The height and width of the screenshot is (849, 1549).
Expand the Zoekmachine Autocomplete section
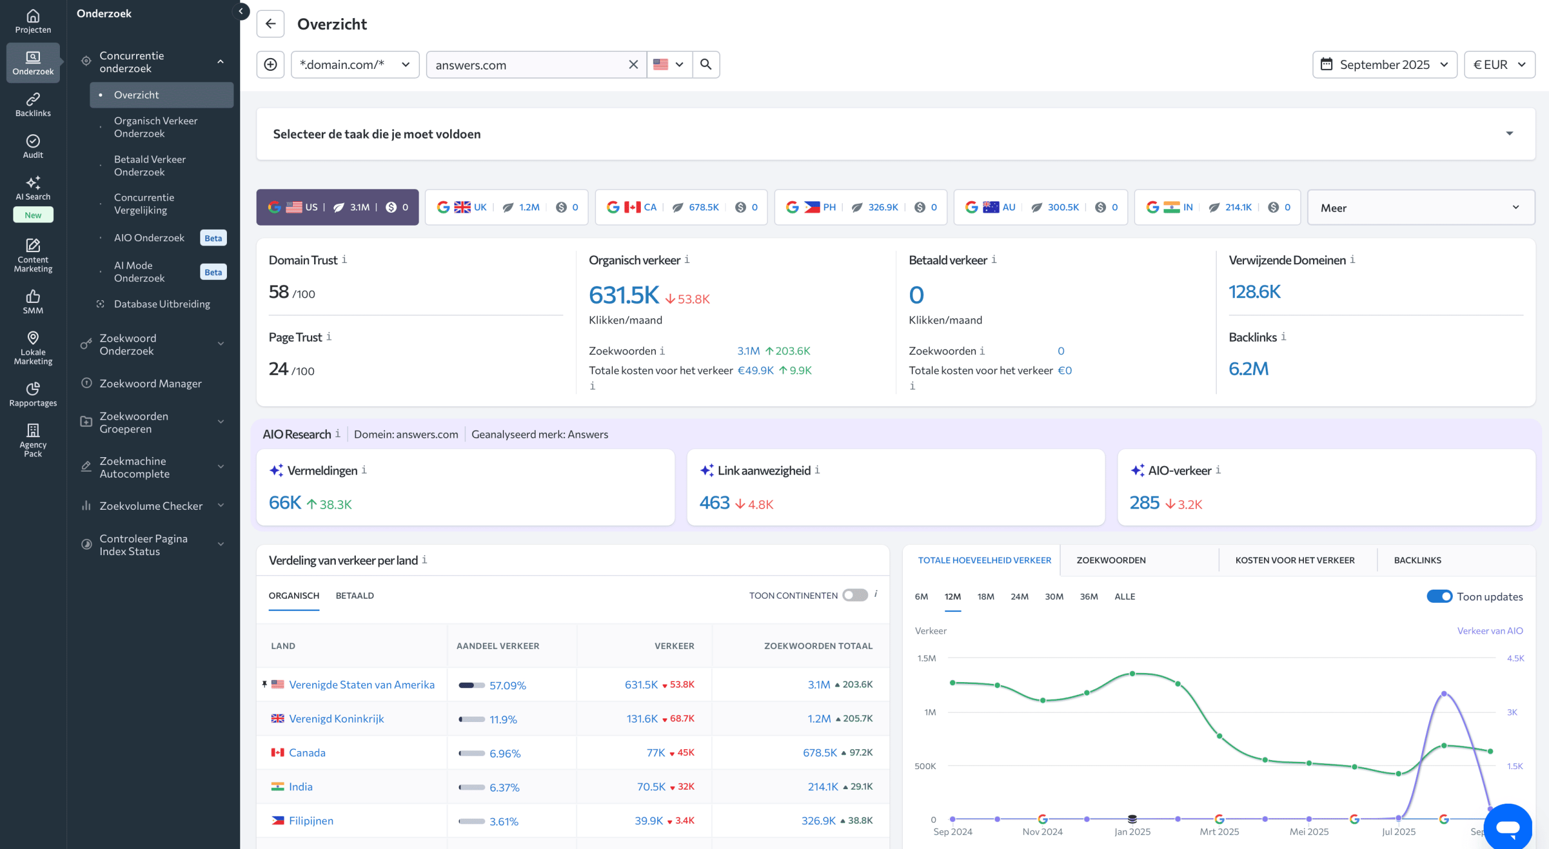(220, 467)
